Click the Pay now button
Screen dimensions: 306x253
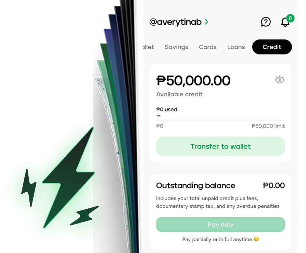(x=220, y=225)
